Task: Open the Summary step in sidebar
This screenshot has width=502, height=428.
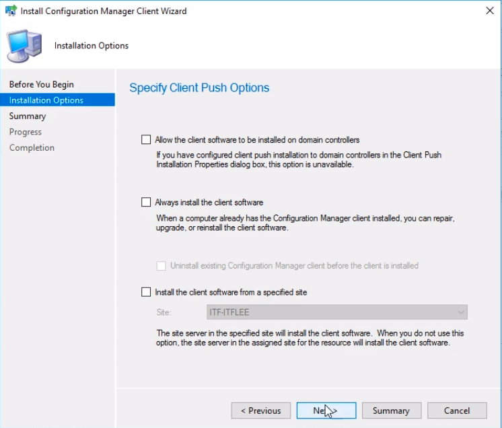Action: tap(28, 116)
